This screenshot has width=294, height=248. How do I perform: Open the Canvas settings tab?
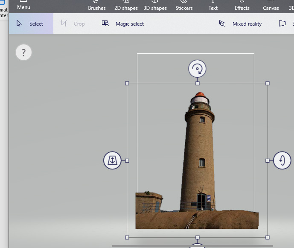coord(271,6)
